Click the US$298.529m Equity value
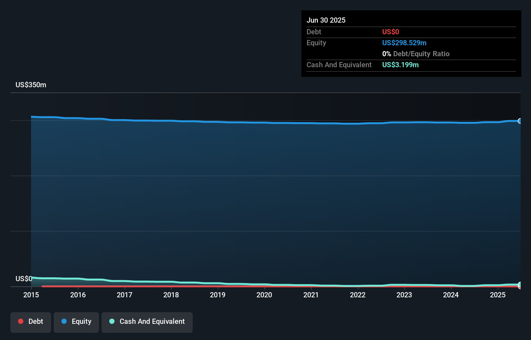 [404, 43]
